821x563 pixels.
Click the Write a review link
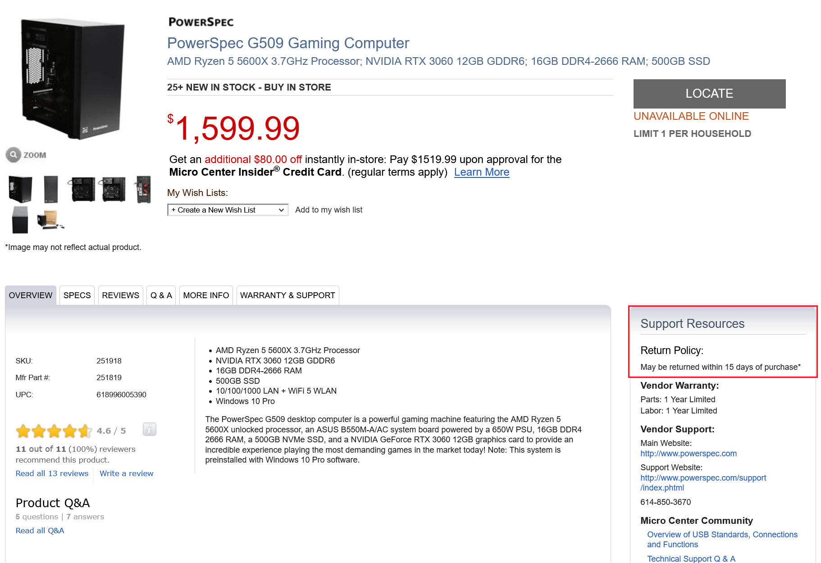[x=126, y=473]
